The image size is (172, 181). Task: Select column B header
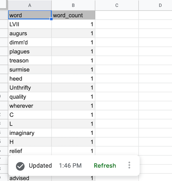click(73, 5)
